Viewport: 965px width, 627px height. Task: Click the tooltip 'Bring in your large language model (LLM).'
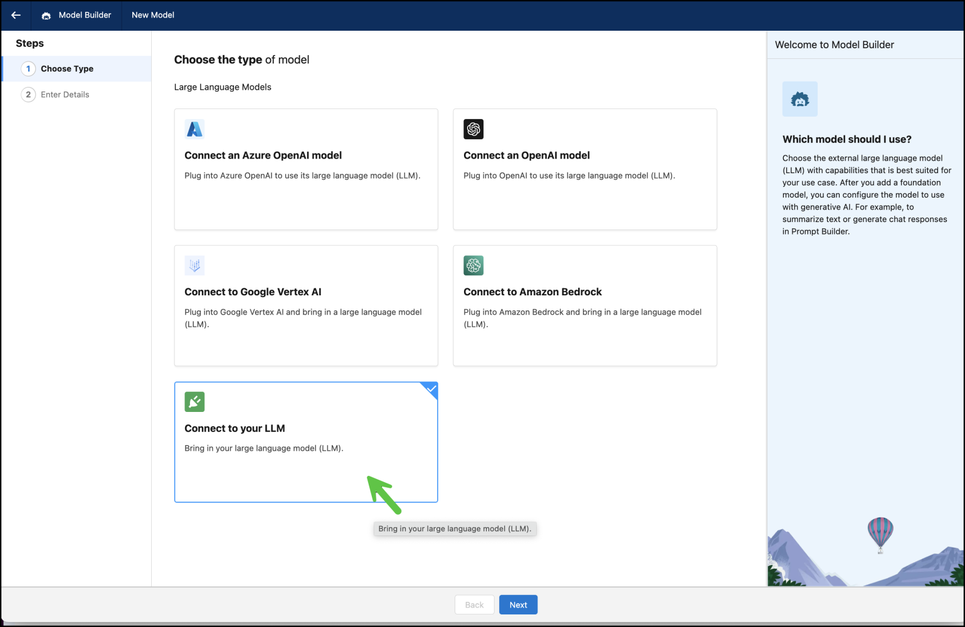coord(455,529)
